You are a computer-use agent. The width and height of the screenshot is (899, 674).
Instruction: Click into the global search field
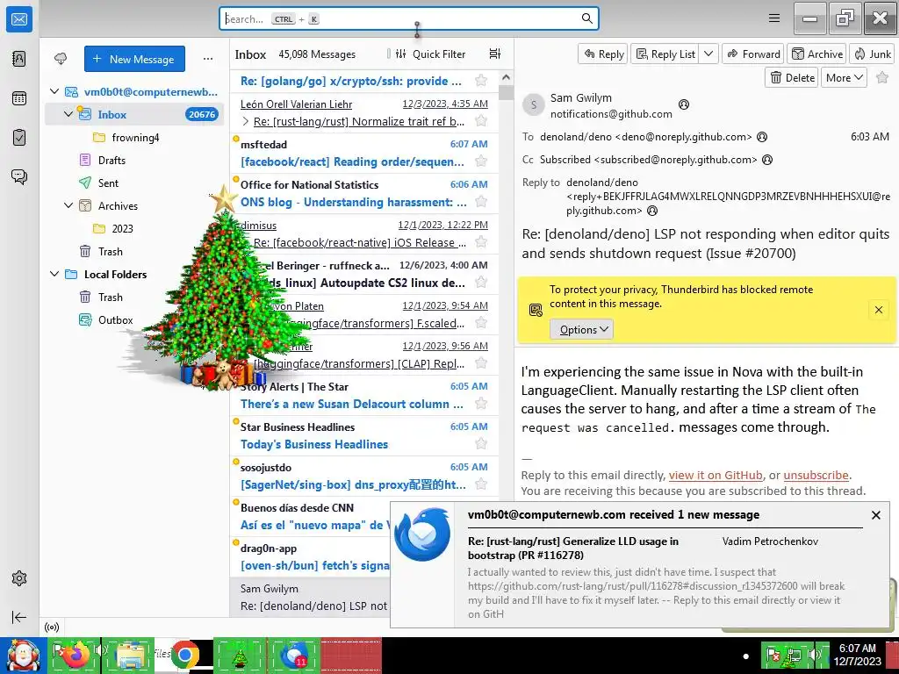pos(409,18)
